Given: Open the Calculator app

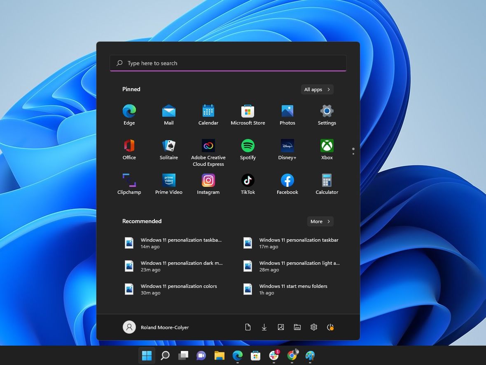Looking at the screenshot, I should (327, 180).
